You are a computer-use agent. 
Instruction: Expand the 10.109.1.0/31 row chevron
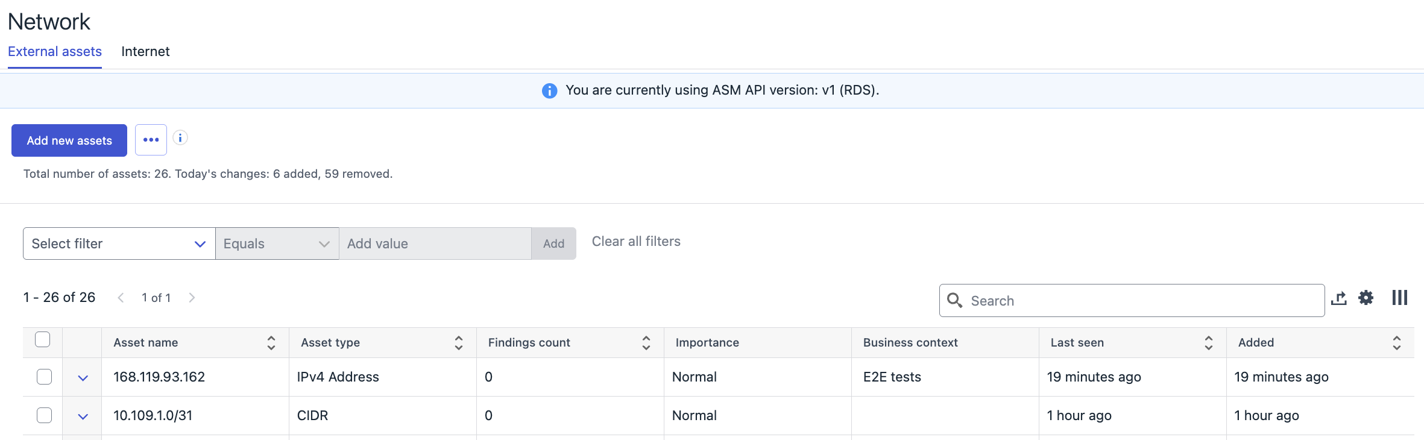(x=83, y=416)
